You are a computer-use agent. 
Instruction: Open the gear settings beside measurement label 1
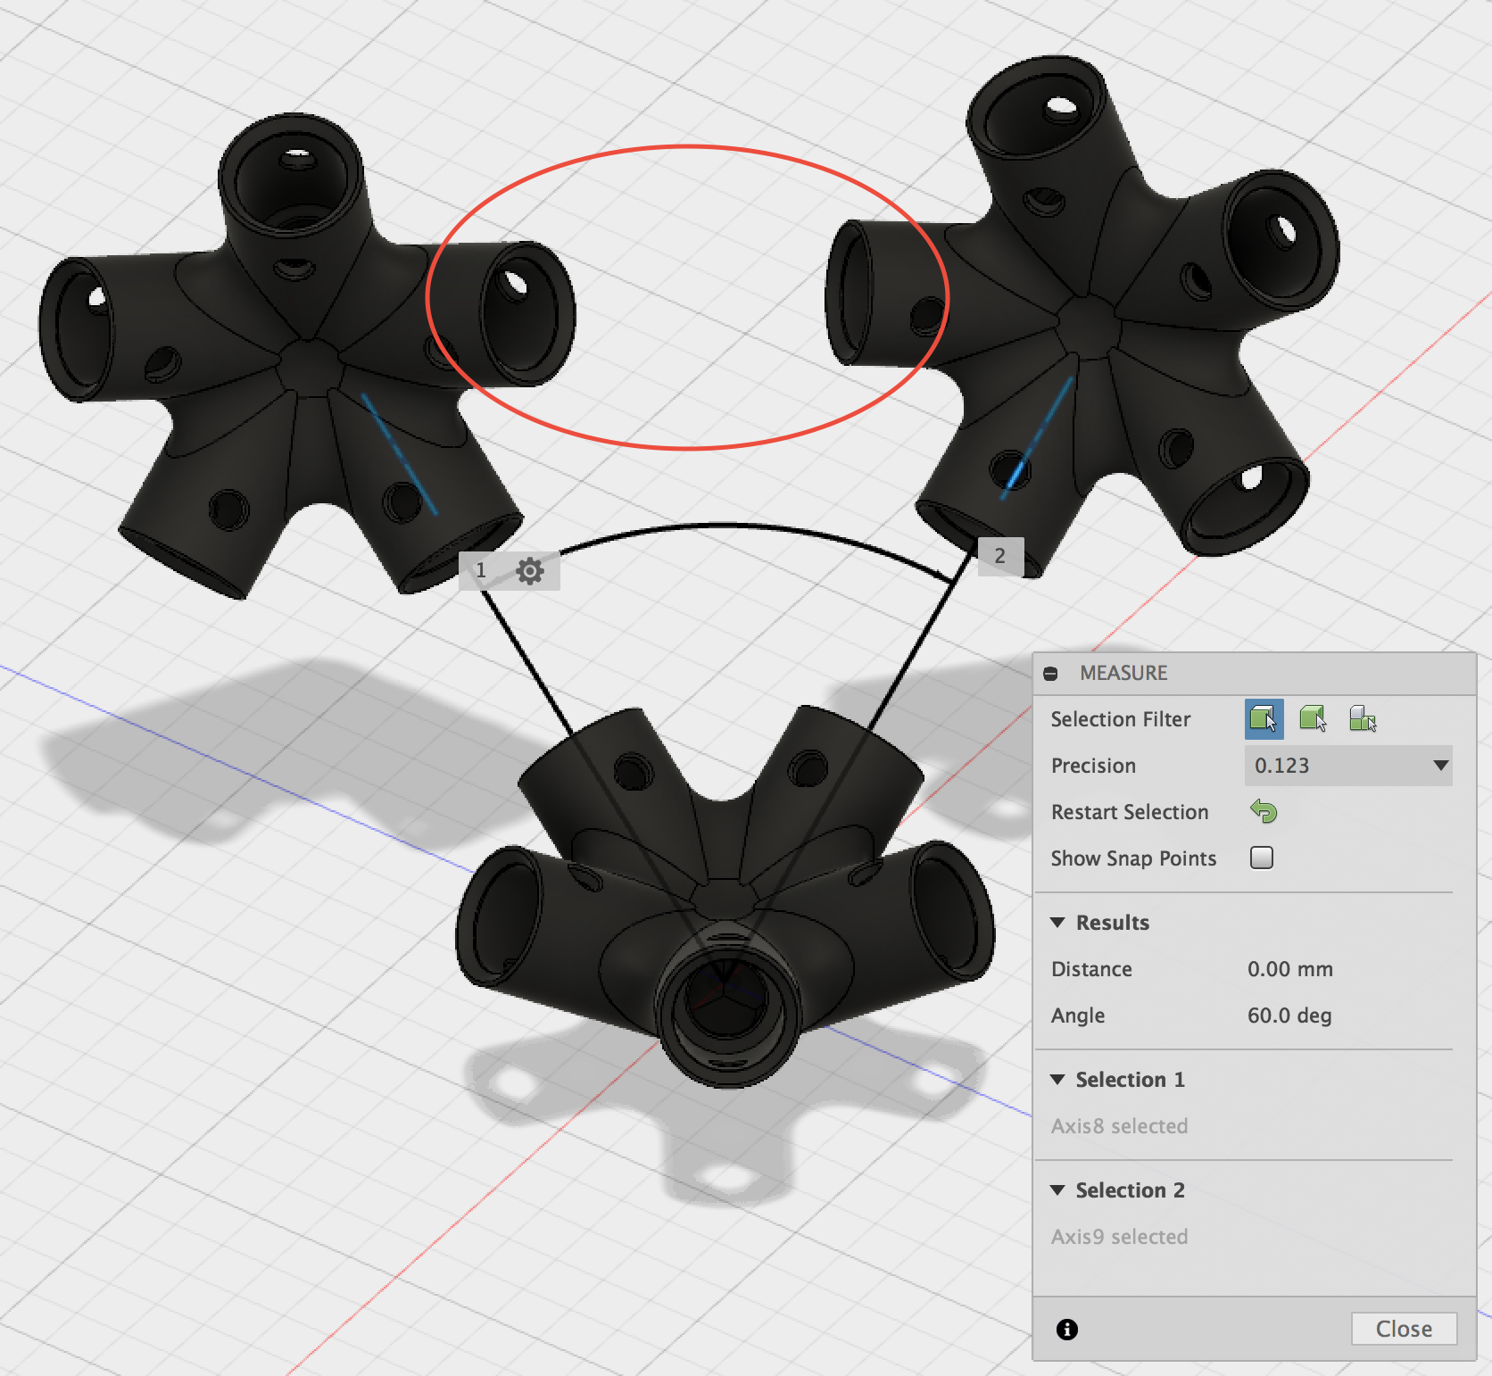(x=530, y=570)
